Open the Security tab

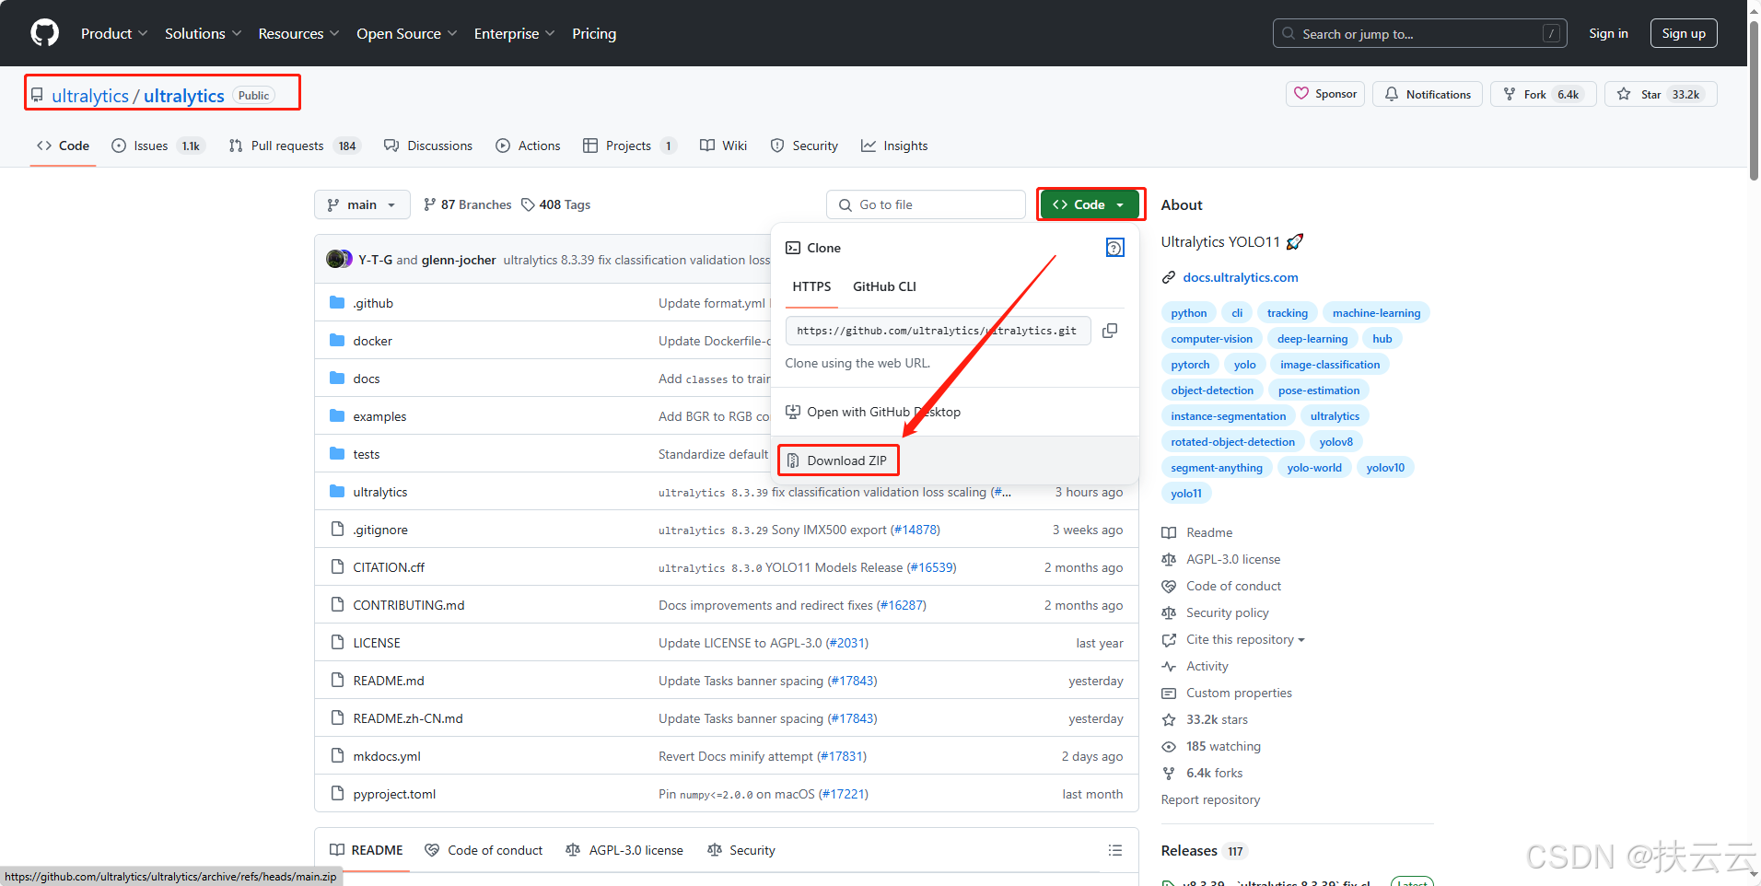(804, 146)
